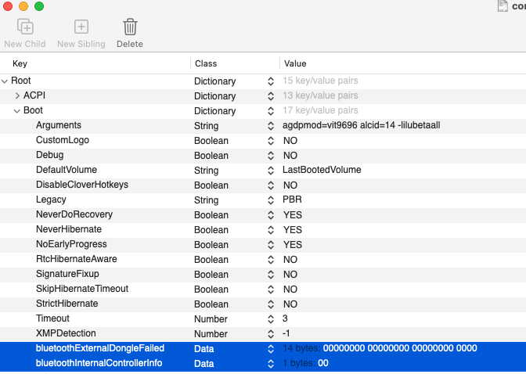This screenshot has height=374, width=526.
Task: Click the YES value for NeverDoRecovery
Action: click(x=292, y=215)
